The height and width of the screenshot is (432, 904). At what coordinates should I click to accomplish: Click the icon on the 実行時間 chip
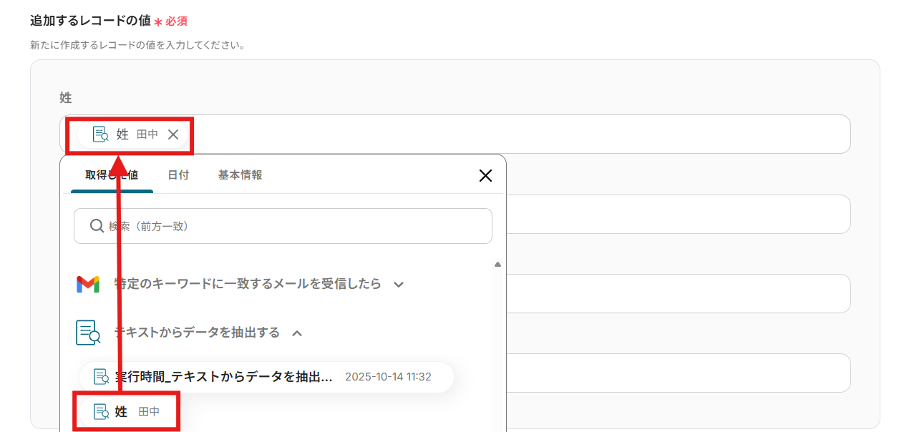[100, 377]
